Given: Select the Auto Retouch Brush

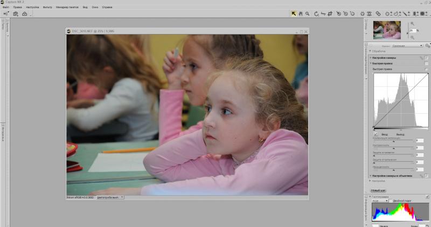Looking at the screenshot, I should coord(378,13).
